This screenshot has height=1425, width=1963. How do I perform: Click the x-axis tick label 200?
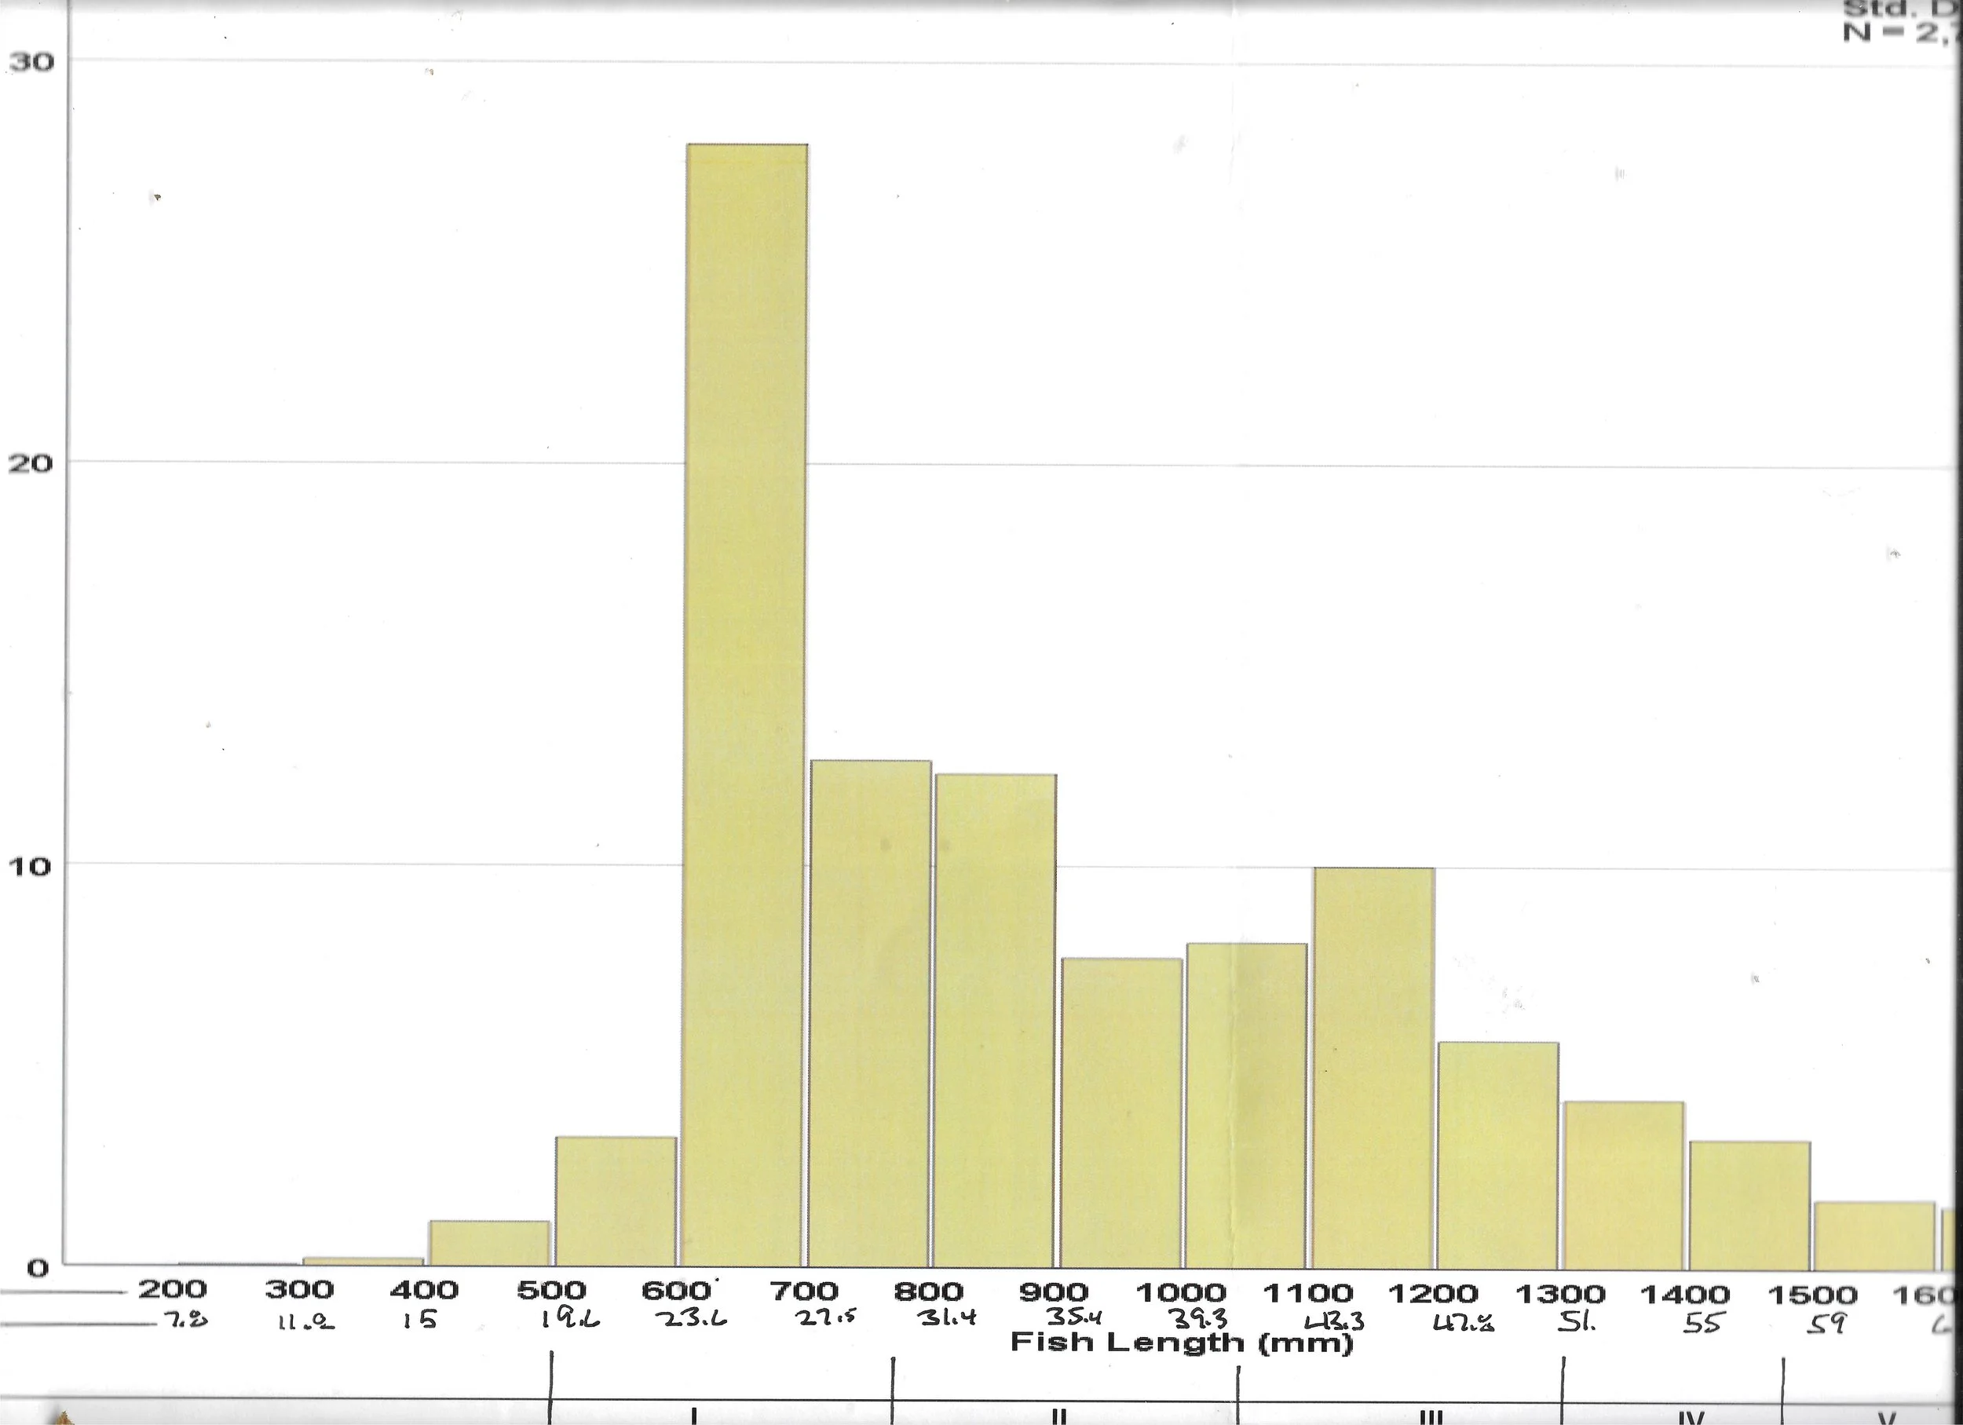(173, 1289)
